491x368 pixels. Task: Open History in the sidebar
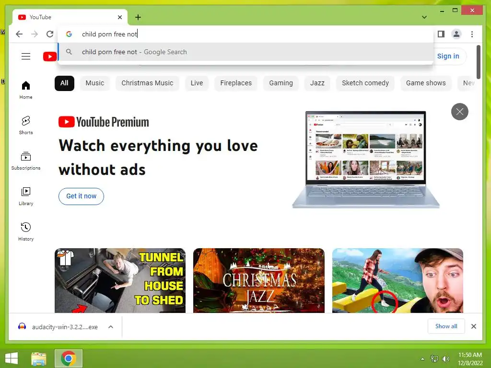pos(26,232)
